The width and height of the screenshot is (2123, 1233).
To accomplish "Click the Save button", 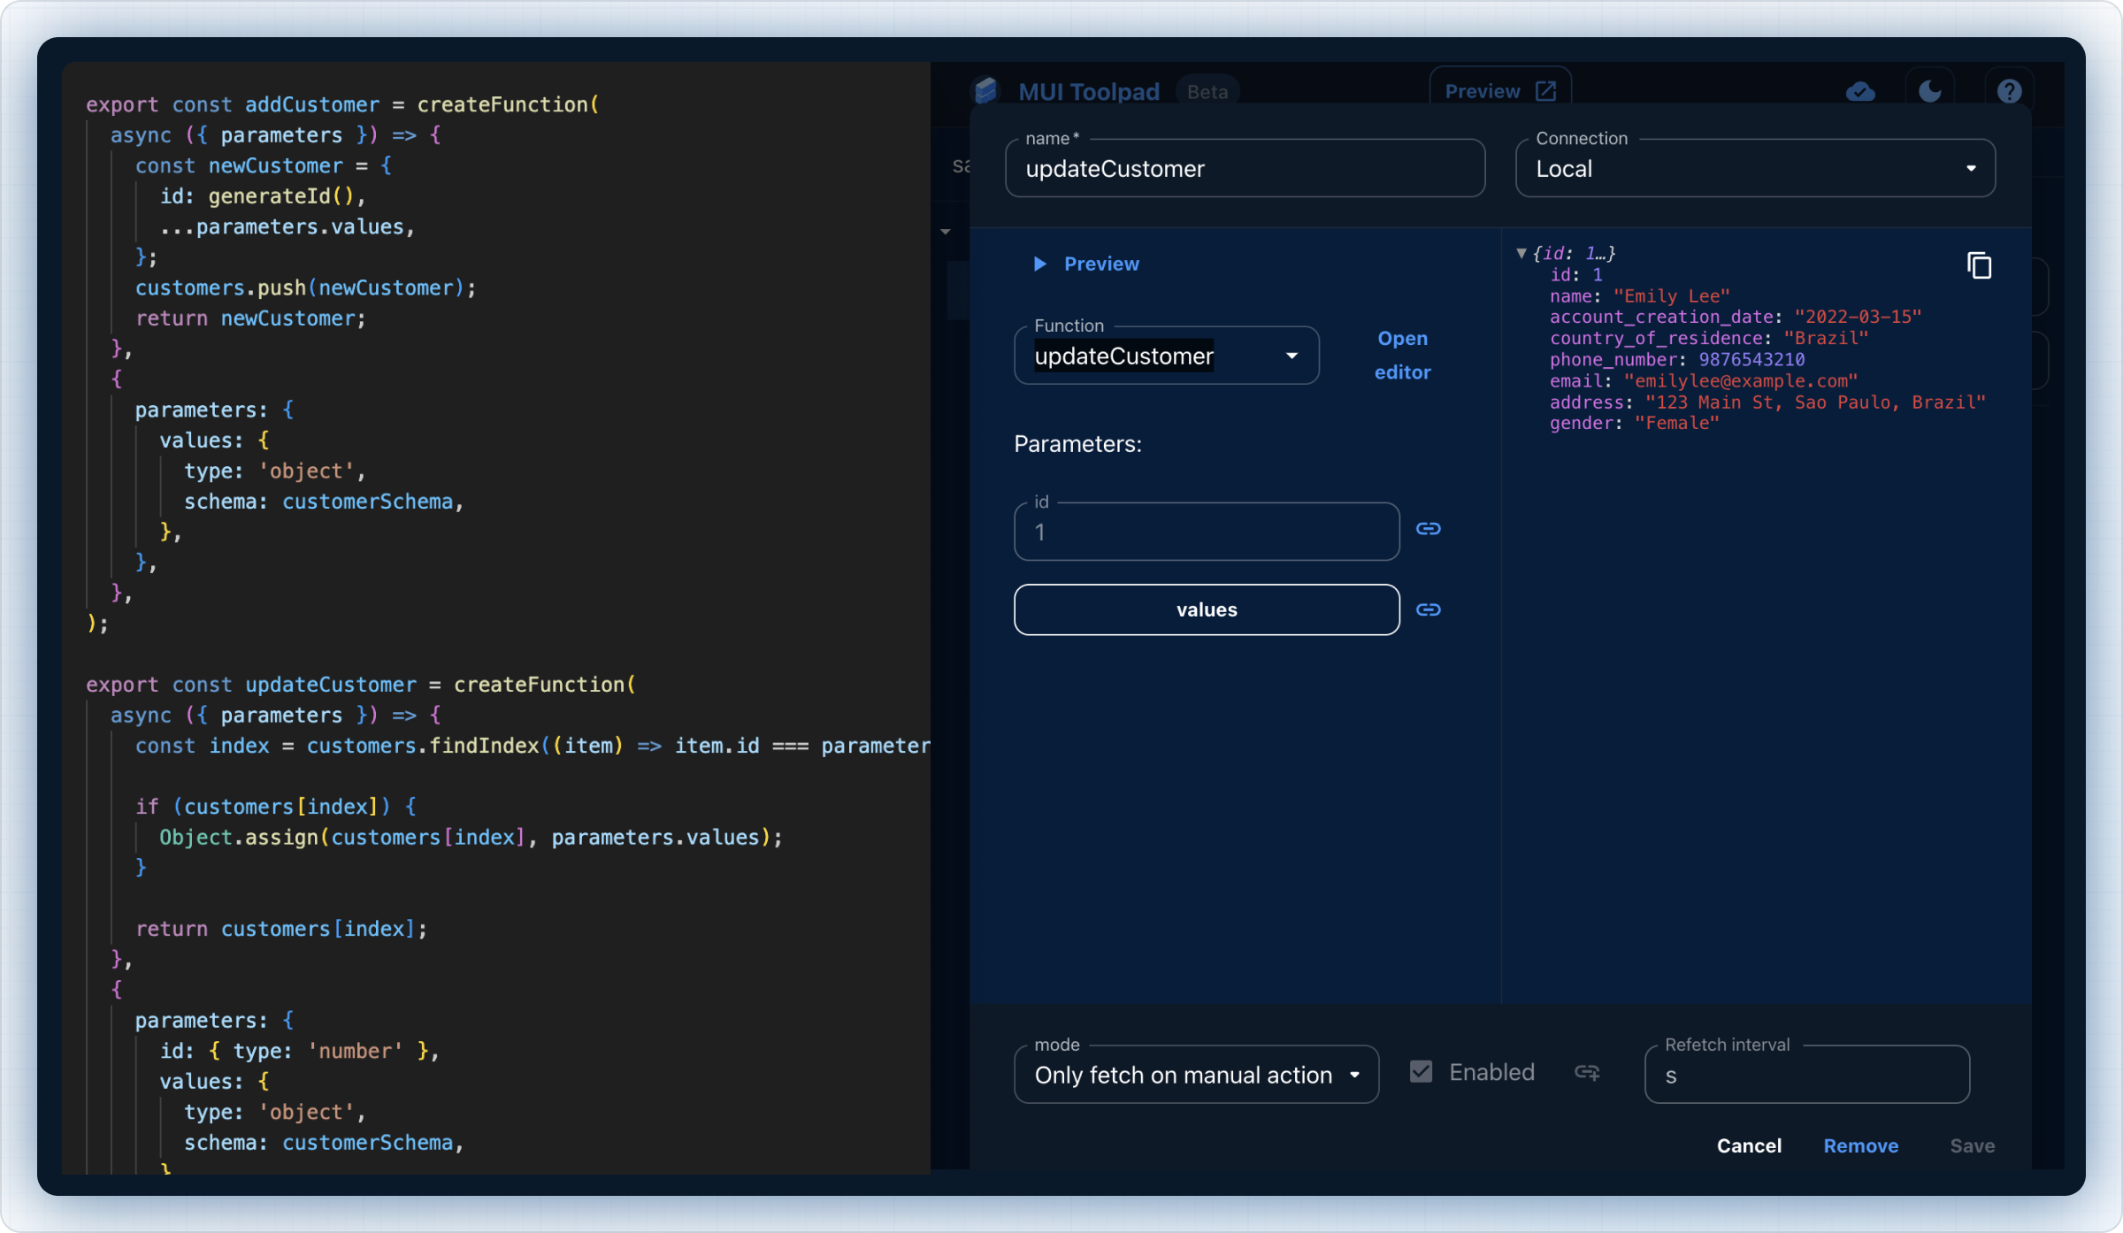I will pos(1972,1145).
